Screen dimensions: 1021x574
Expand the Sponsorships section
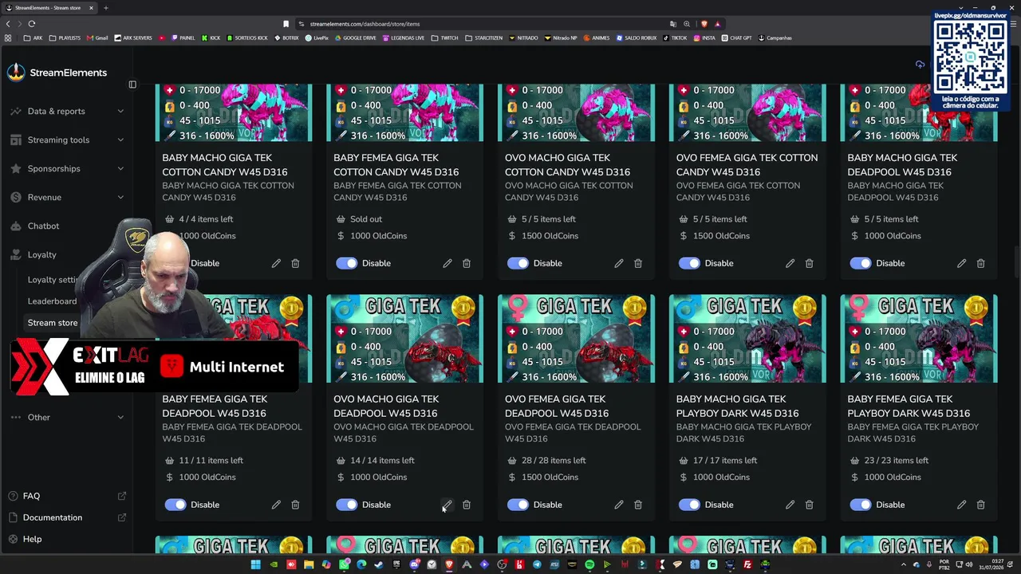(x=67, y=168)
